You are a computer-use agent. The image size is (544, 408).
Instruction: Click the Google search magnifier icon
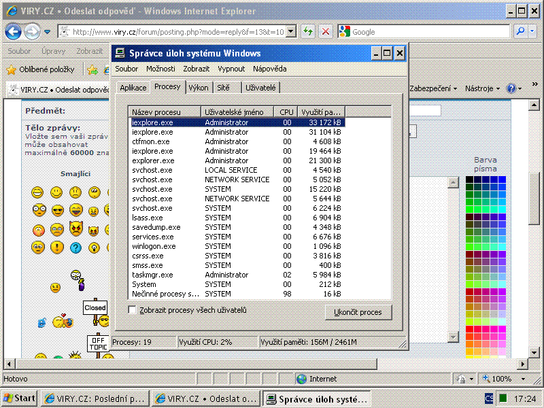pos(520,31)
